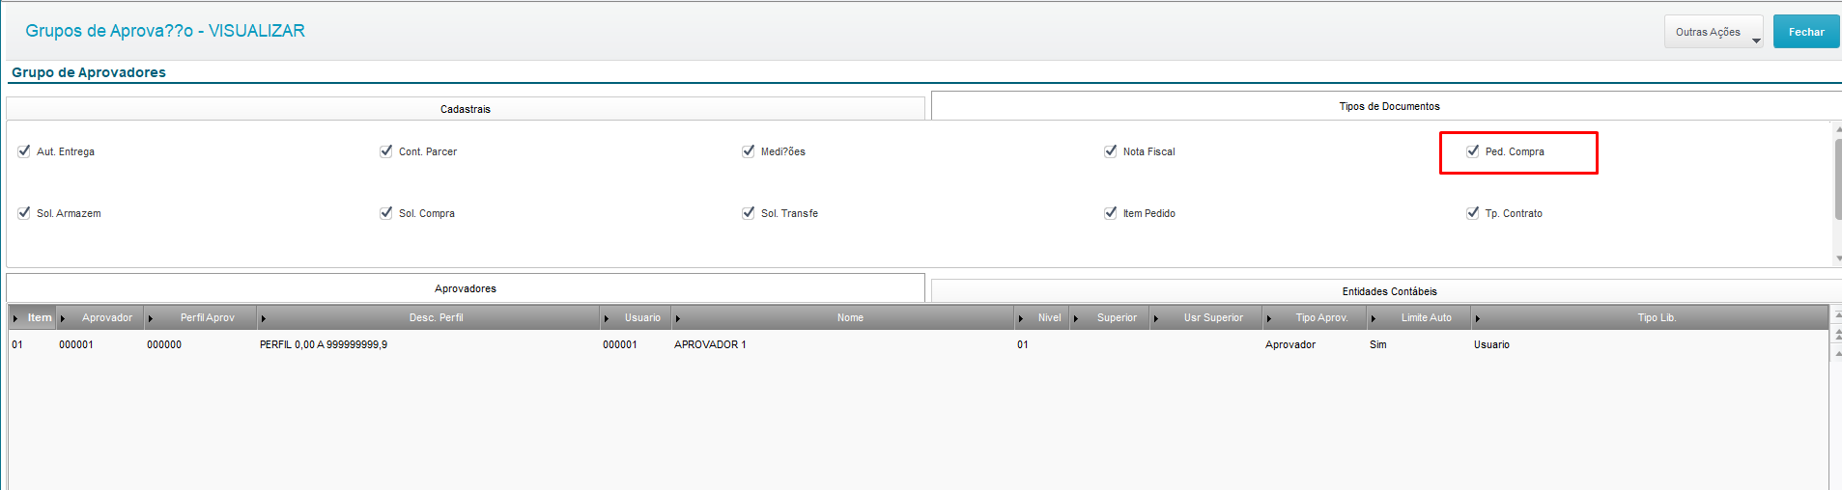Uncheck the Aut. Entrega checkbox
This screenshot has height=490, width=1842.
pos(24,151)
